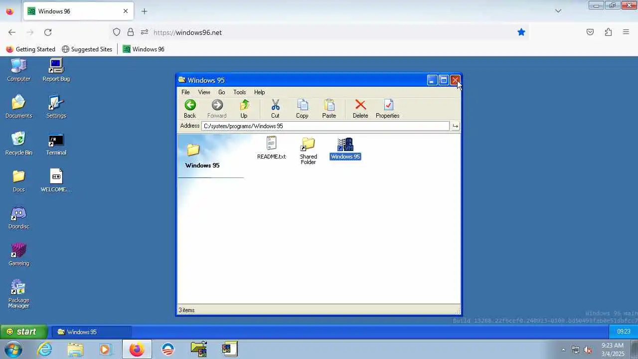The width and height of the screenshot is (638, 359).
Task: Open the File menu
Action: coord(185,92)
